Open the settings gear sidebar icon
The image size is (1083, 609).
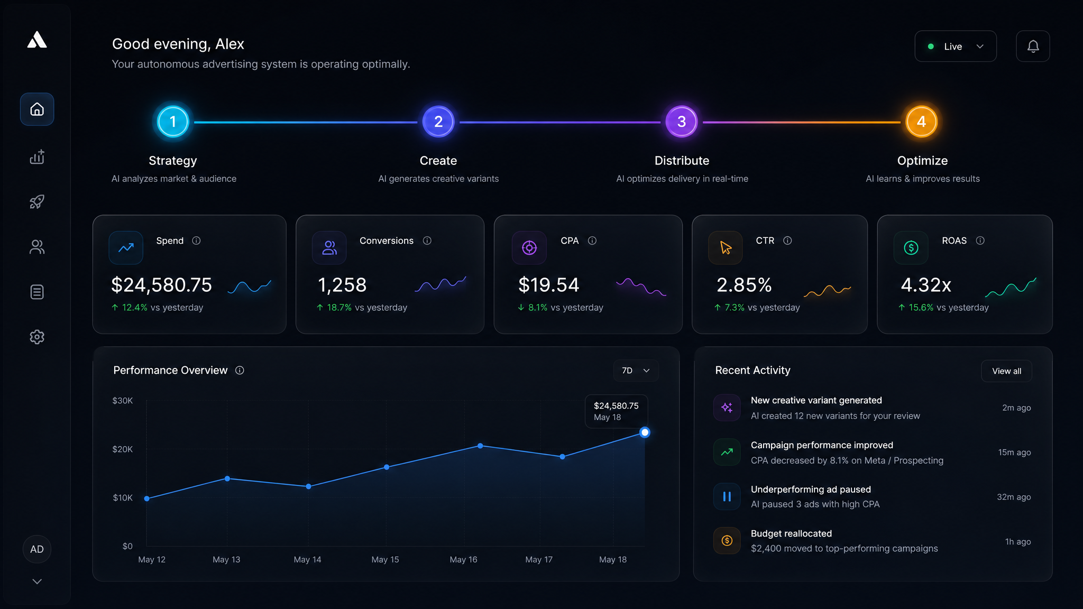[37, 337]
